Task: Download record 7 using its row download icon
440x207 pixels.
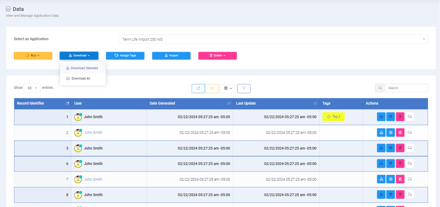Action: pyautogui.click(x=381, y=179)
